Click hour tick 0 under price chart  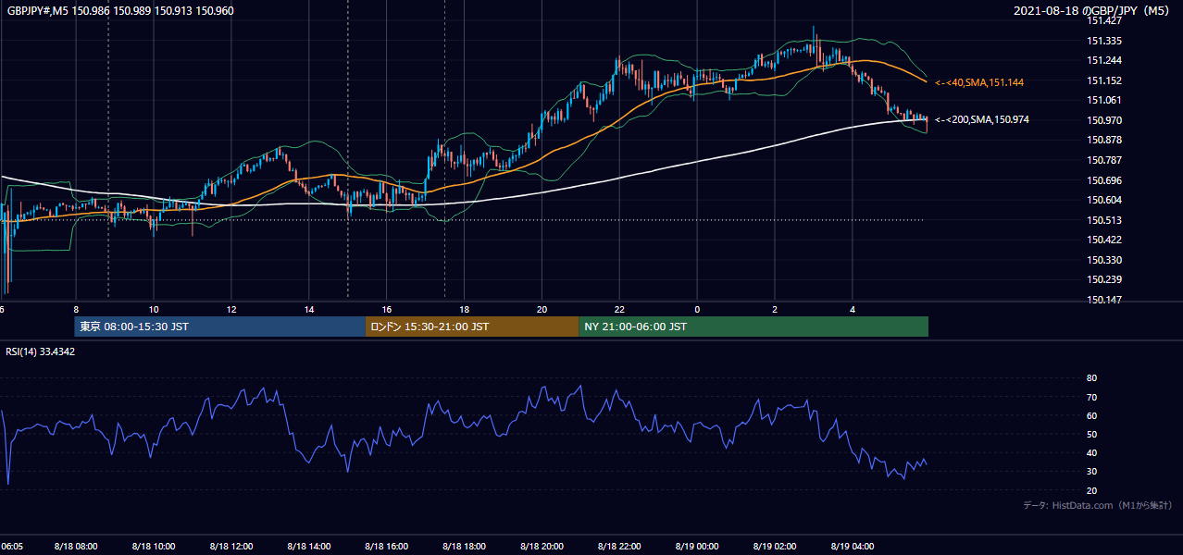[697, 310]
